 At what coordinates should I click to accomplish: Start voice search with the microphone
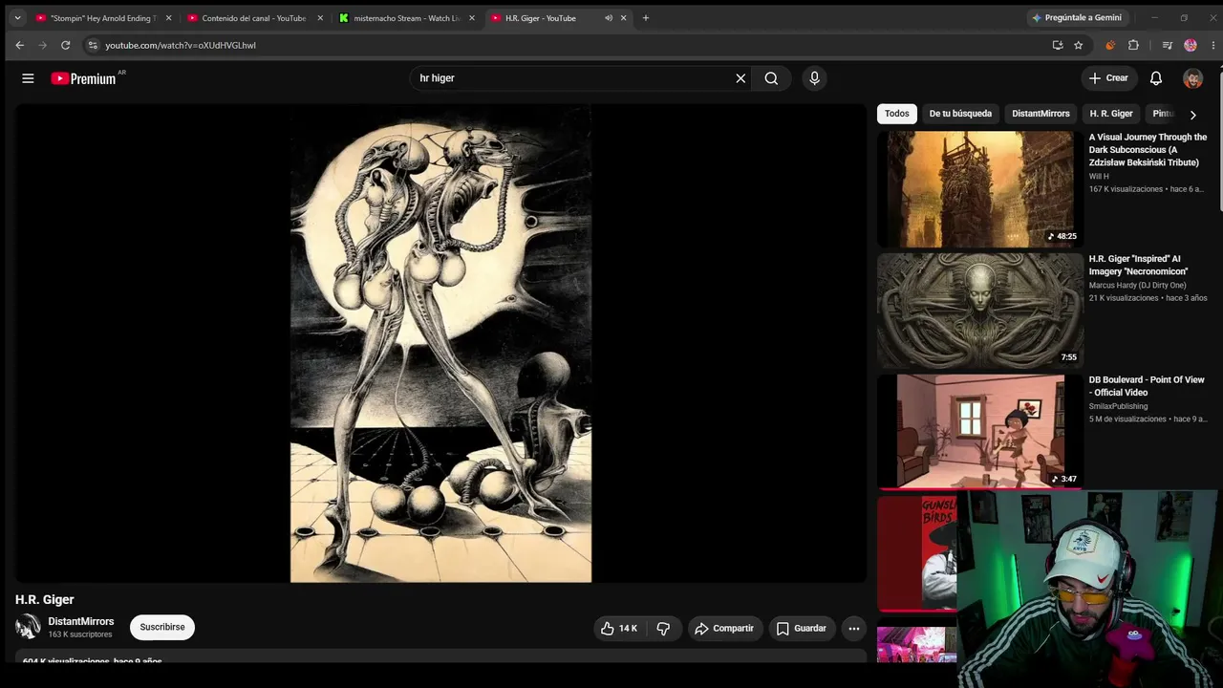(814, 78)
